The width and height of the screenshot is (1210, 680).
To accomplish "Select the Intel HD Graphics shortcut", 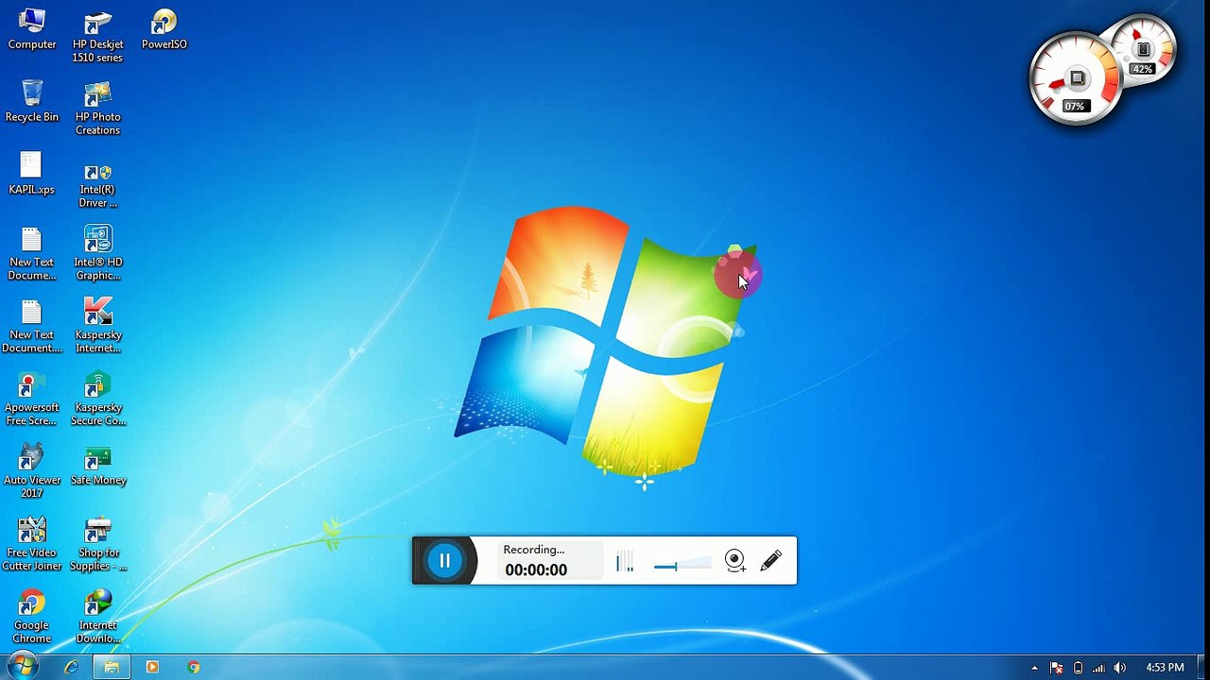I will [x=97, y=253].
